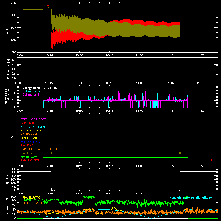Click the magenta Collimator 9 legend entry
Screen dimensions: 221x221
pos(31,94)
